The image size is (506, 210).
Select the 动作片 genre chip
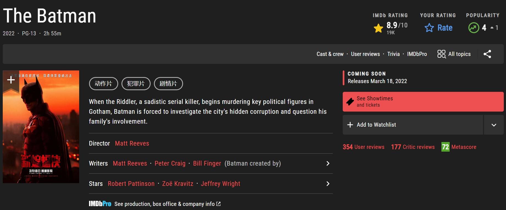click(104, 84)
